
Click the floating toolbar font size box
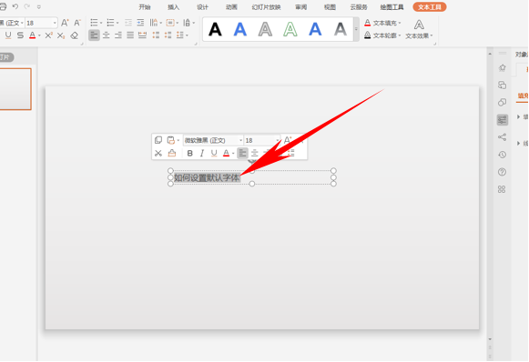[262, 140]
